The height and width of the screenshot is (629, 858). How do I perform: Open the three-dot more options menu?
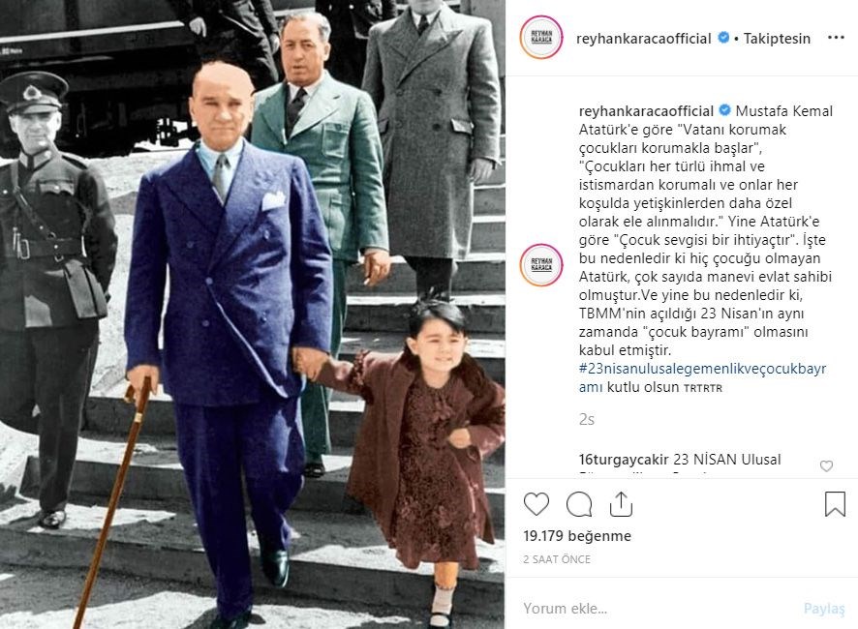(x=836, y=38)
